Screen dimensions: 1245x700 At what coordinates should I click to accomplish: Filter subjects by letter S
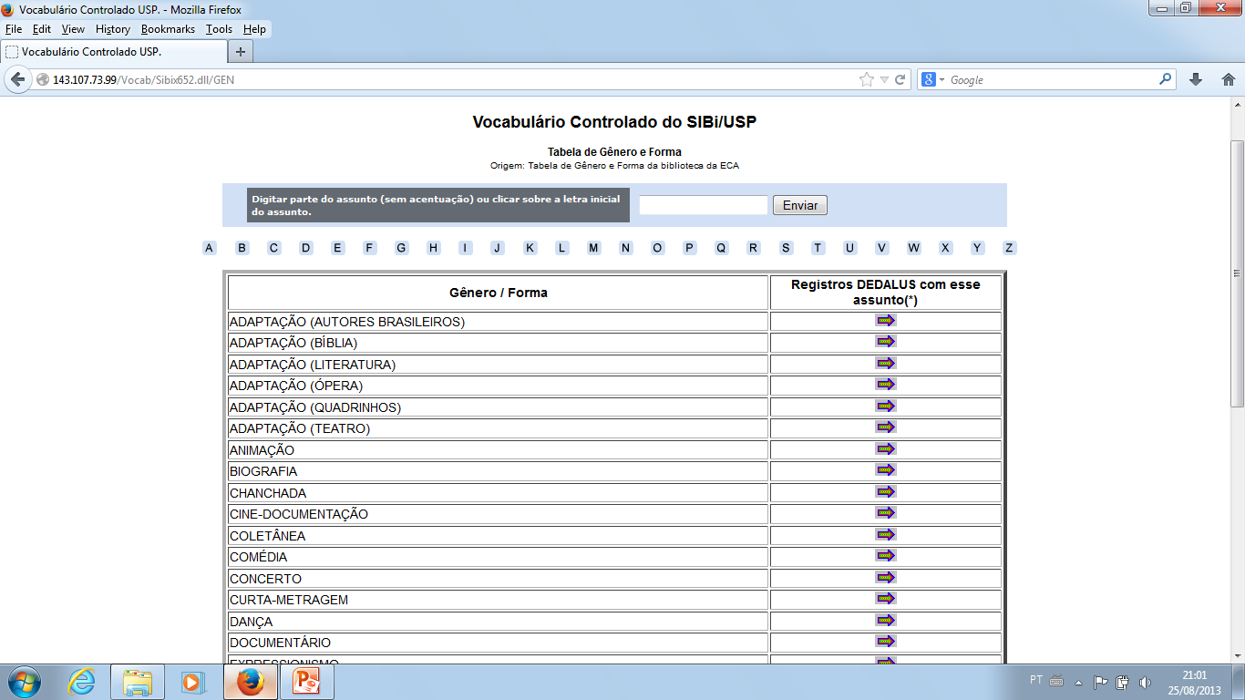786,248
